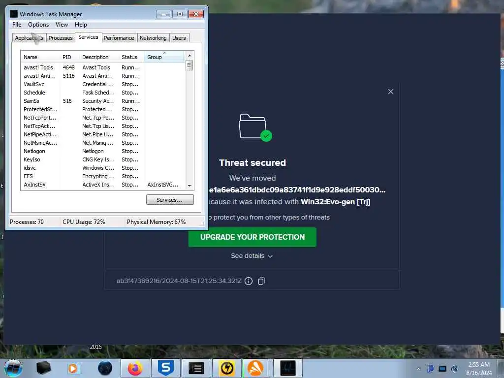Sort services by Description column header

(99, 57)
